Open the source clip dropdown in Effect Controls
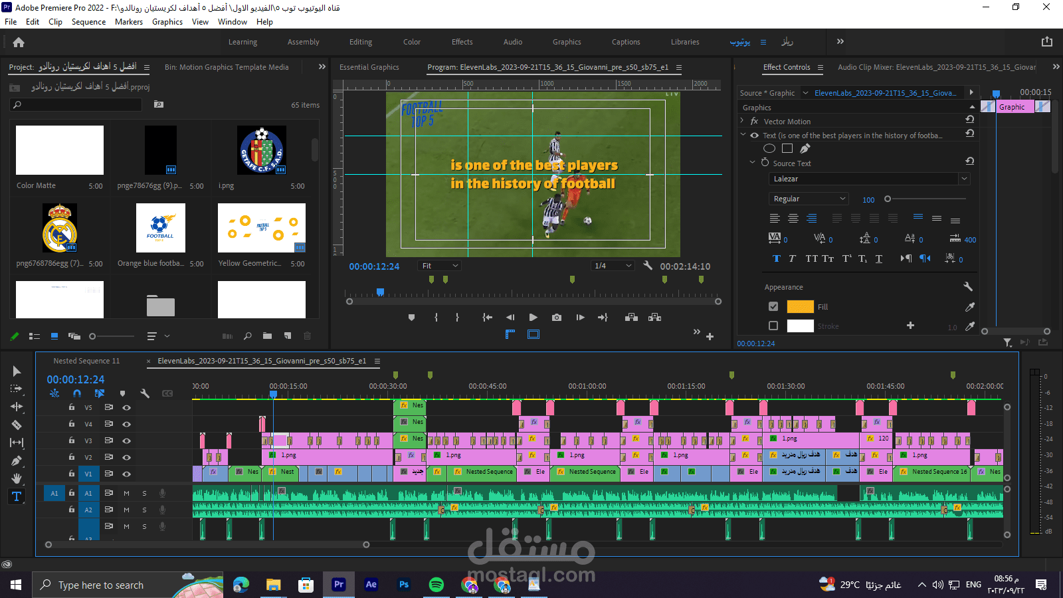1063x598 pixels. [x=805, y=93]
